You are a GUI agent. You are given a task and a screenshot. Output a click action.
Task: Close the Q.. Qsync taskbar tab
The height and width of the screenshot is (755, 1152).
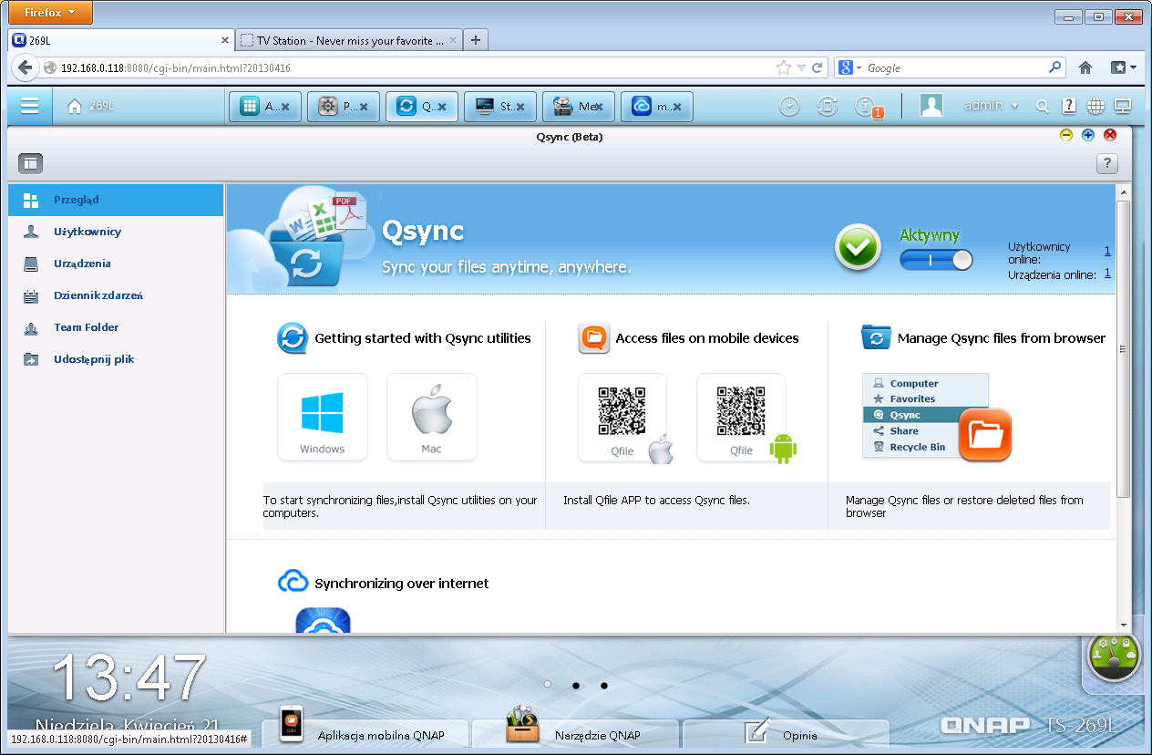tap(442, 107)
